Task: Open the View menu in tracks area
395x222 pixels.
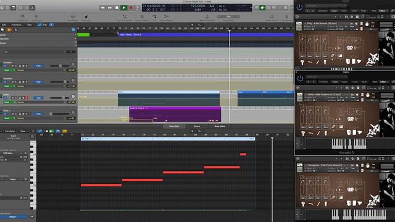Action: pos(30,25)
